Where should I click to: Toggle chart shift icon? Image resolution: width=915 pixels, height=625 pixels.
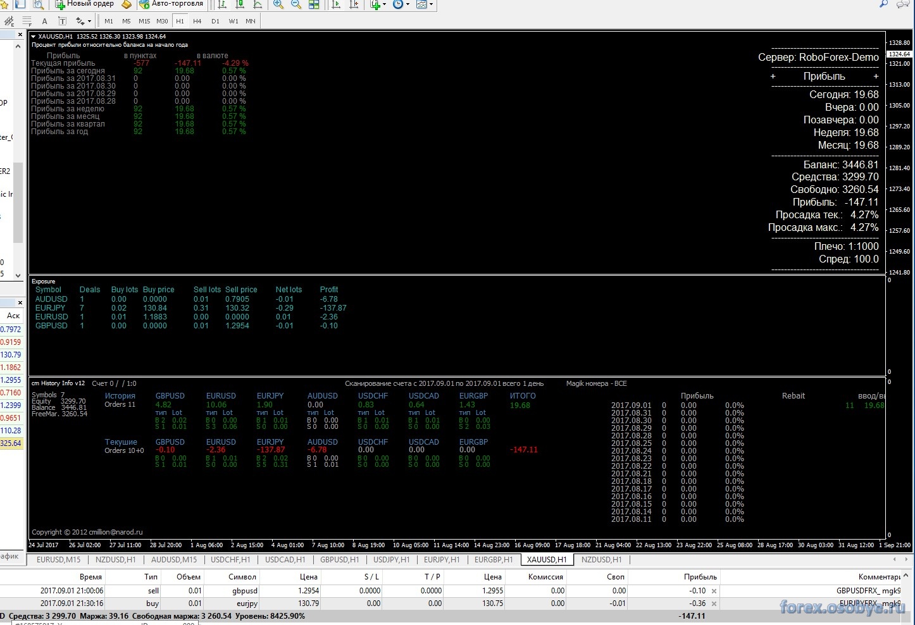(x=353, y=4)
